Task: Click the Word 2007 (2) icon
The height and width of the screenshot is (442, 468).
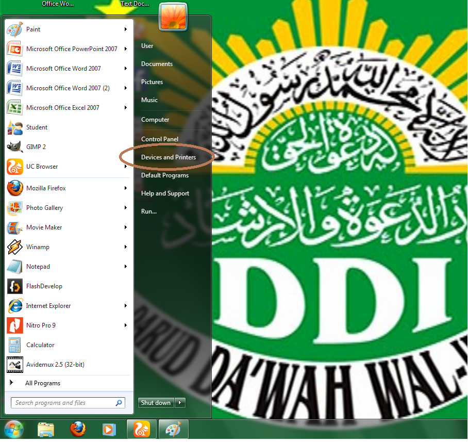Action: [x=14, y=88]
